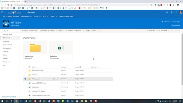Open pinned Management folder tile
This screenshot has height=103, width=183.
click(35, 50)
